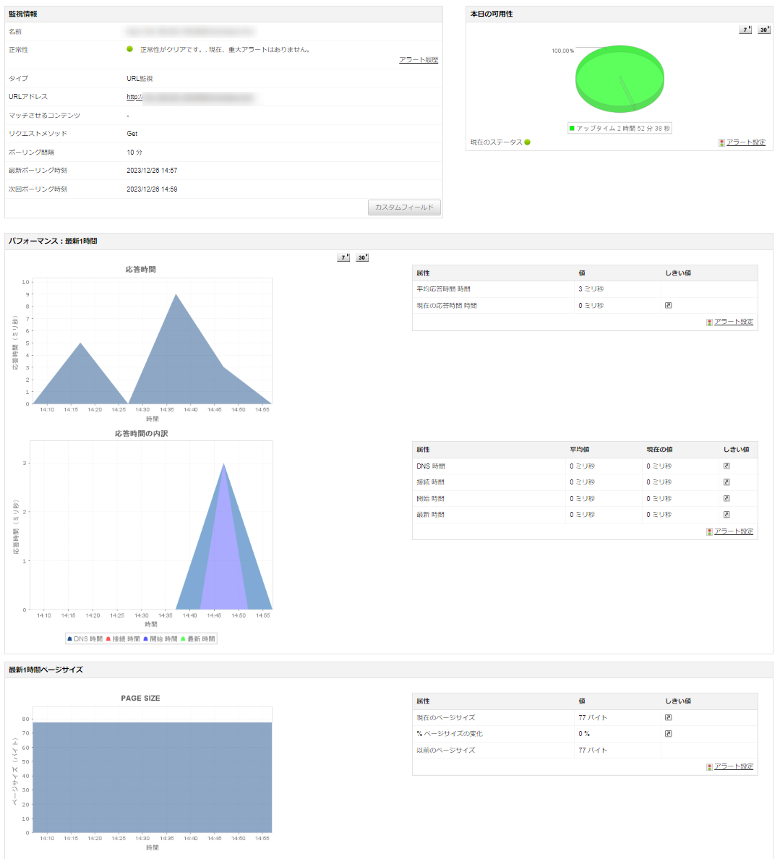Click 30-day history icon above 応答時間 chart
The width and height of the screenshot is (780, 859).
(362, 257)
